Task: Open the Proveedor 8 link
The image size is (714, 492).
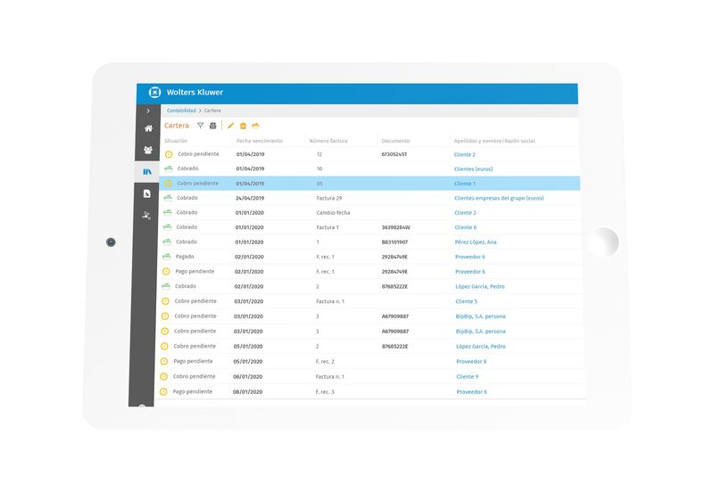Action: click(472, 362)
